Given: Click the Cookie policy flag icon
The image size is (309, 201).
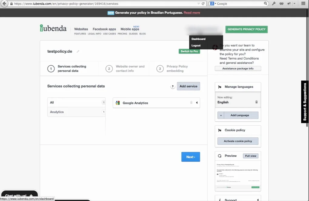Looking at the screenshot, I should (x=220, y=130).
